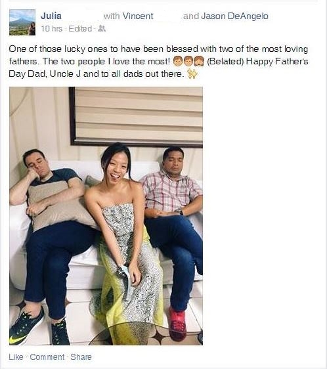Click the beige cushion in the photo
Image resolution: width=327 pixels, height=369 pixels.
coord(62,206)
